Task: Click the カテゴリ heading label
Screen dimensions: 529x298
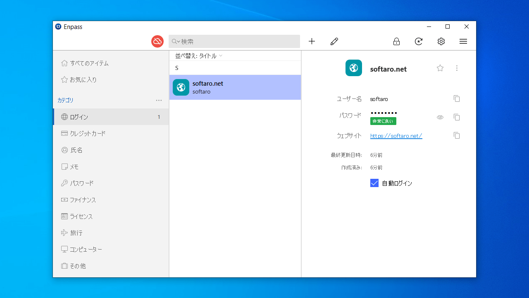Action: [x=65, y=100]
